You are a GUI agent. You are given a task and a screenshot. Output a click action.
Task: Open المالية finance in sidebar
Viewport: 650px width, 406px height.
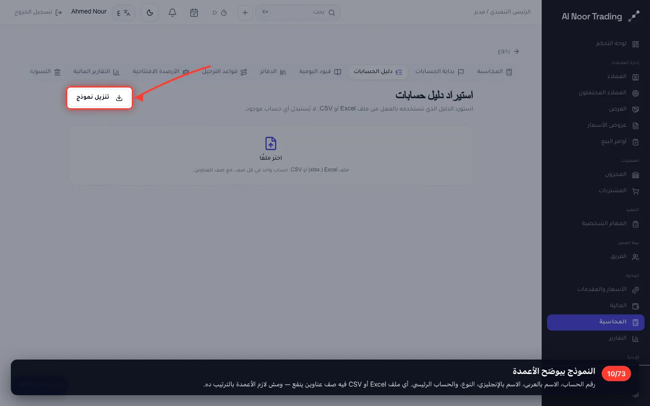point(596,306)
